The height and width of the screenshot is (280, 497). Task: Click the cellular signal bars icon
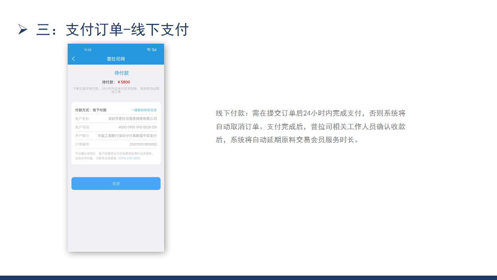154,50
